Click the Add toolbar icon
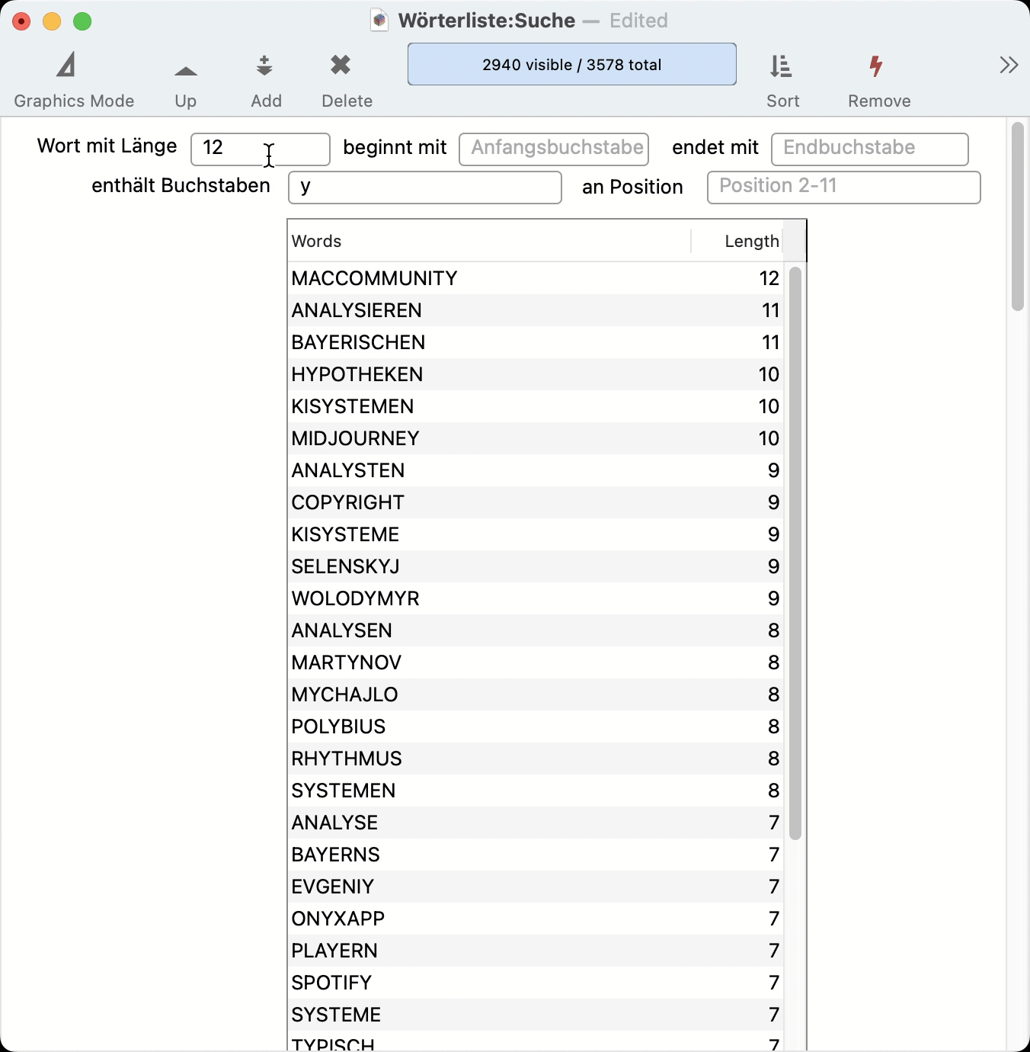 (x=264, y=66)
